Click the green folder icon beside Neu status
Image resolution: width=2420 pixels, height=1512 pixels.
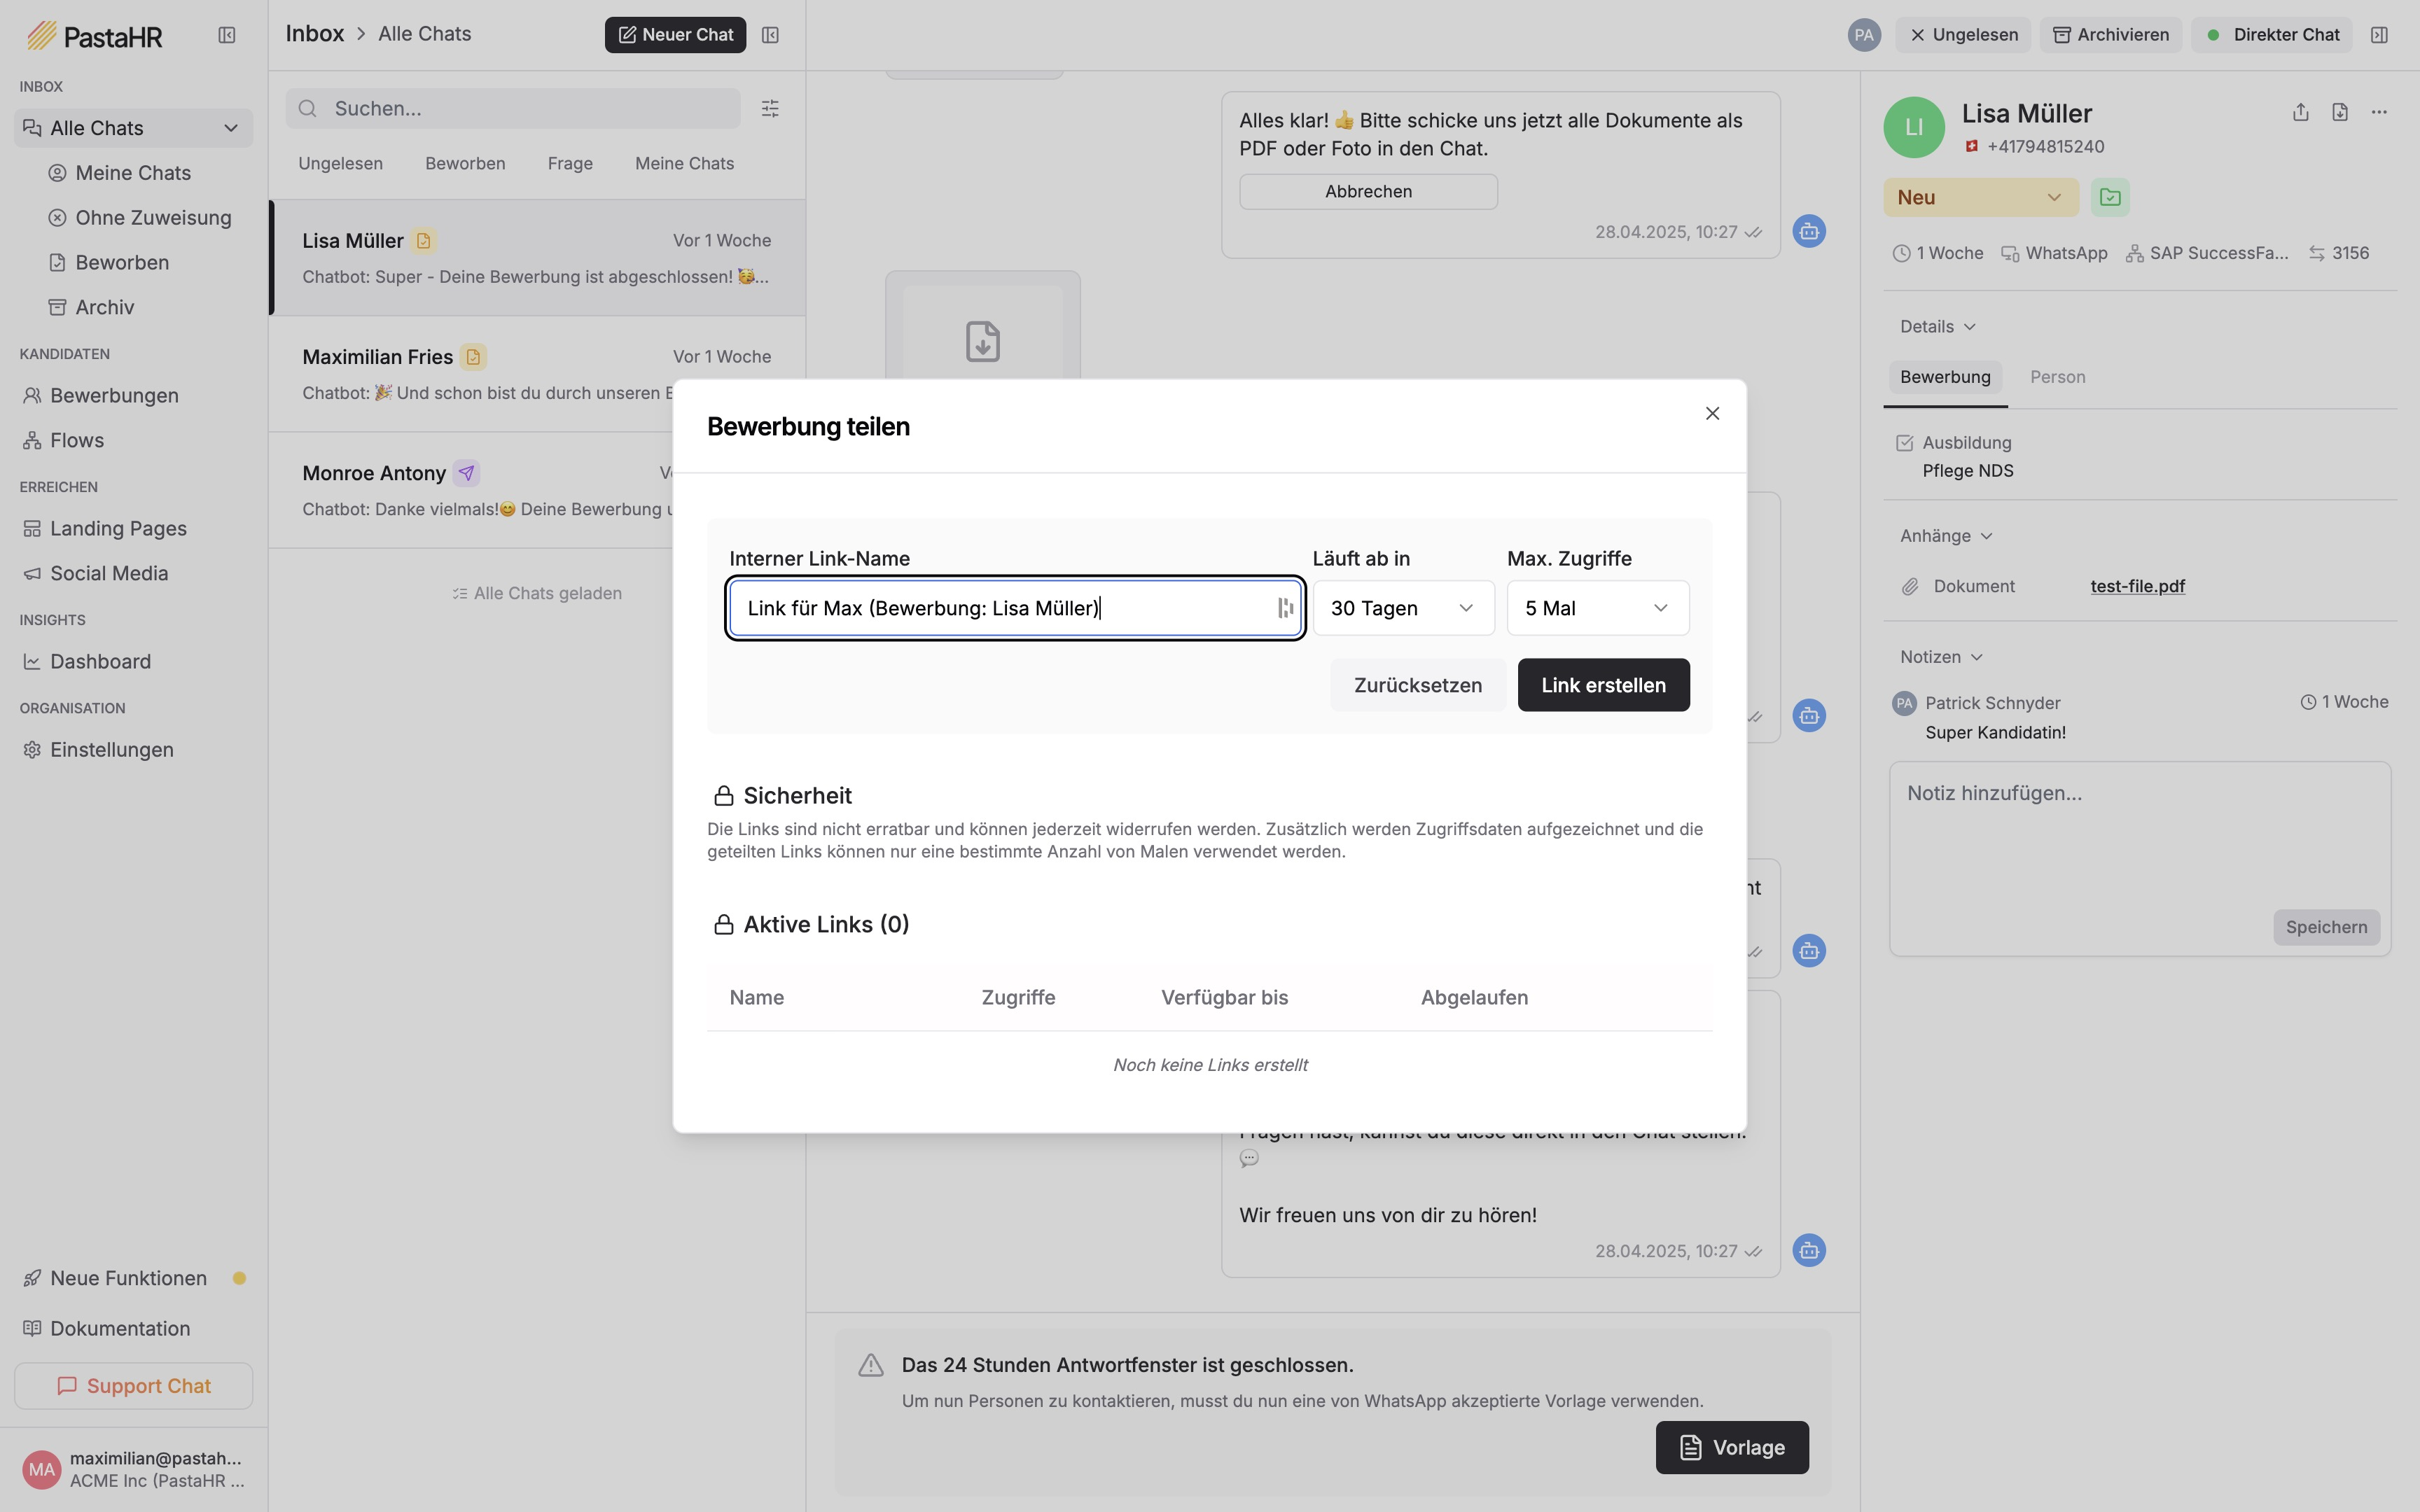pyautogui.click(x=2110, y=197)
